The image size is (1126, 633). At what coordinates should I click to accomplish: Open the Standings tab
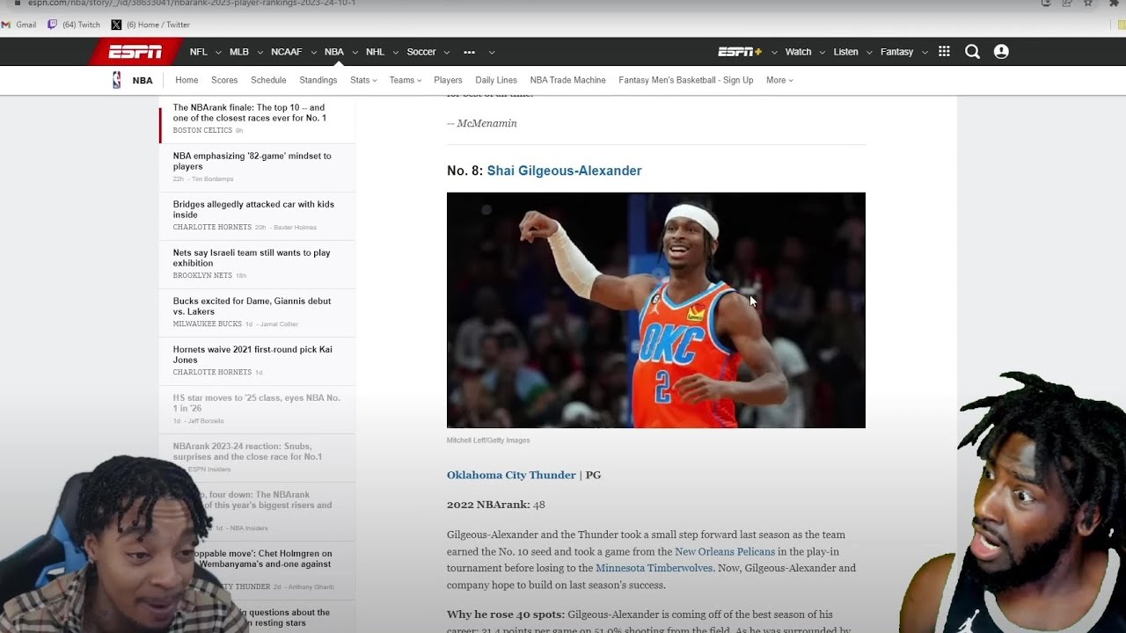click(x=318, y=80)
